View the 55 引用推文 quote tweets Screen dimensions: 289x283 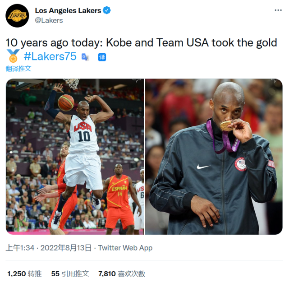70,274
